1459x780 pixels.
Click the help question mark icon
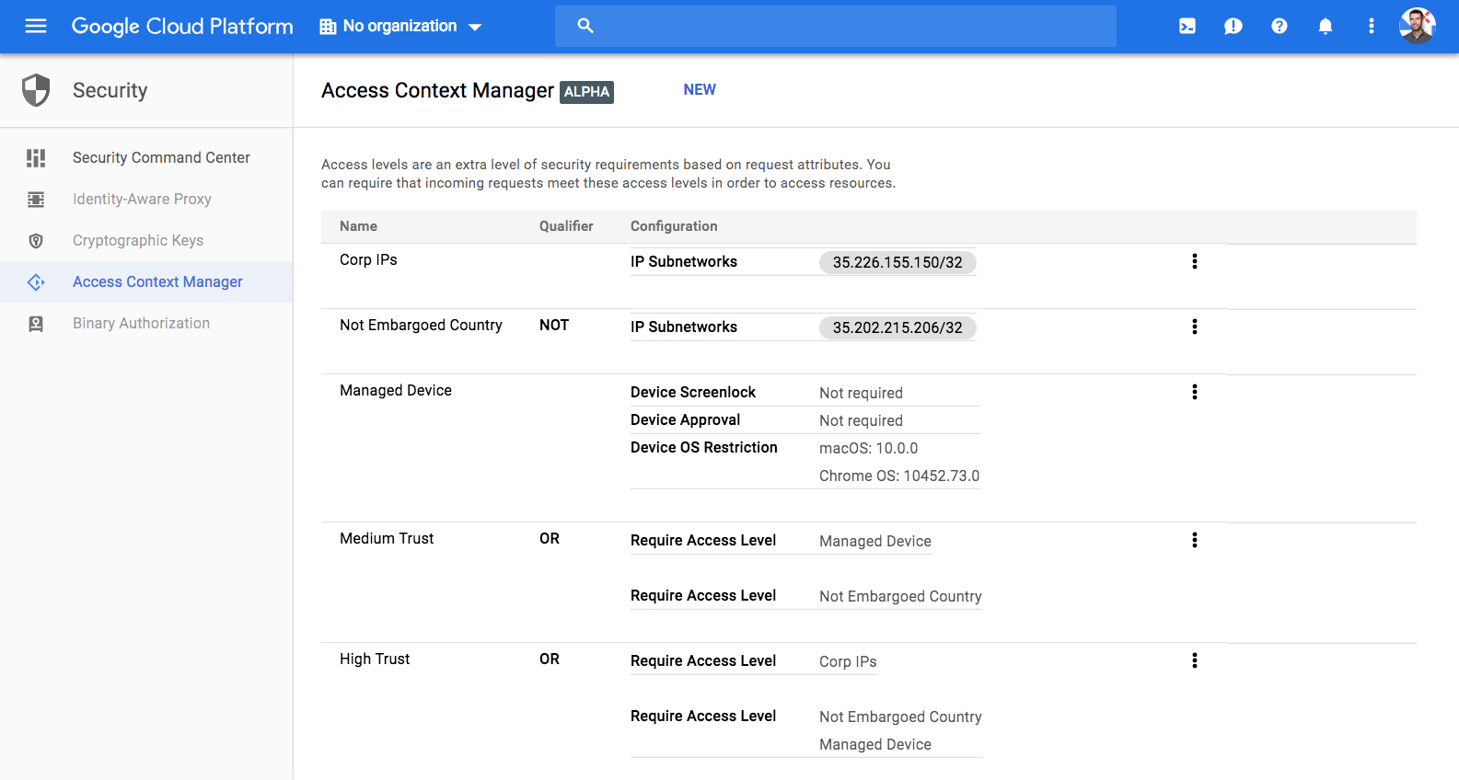(x=1280, y=26)
